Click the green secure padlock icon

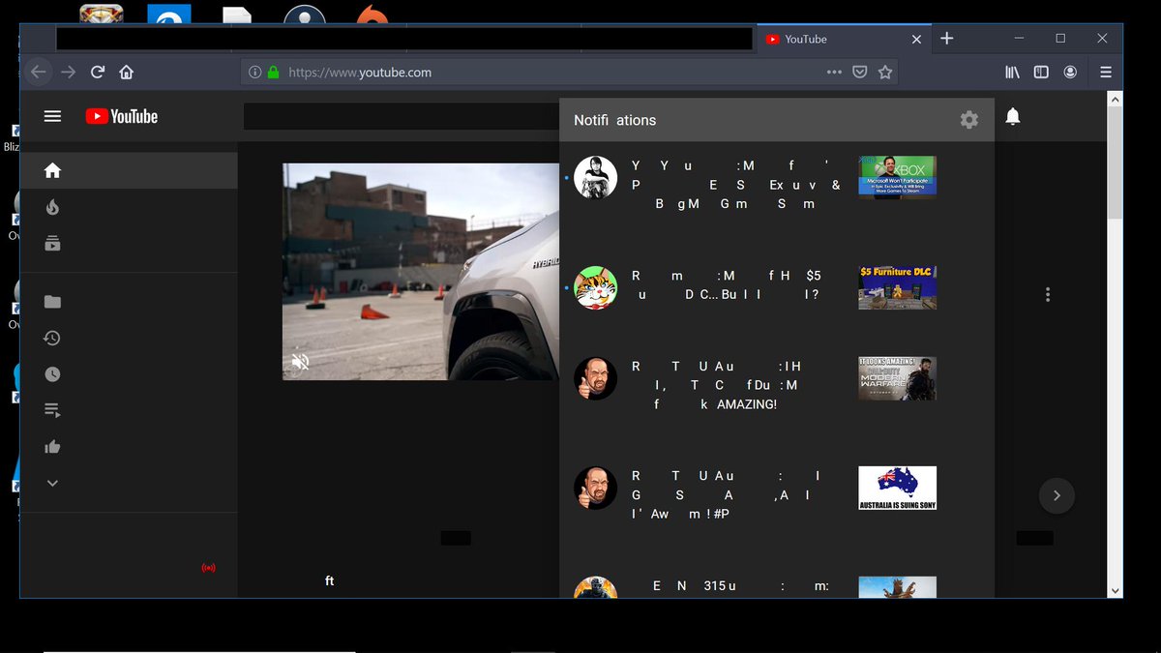tap(273, 73)
